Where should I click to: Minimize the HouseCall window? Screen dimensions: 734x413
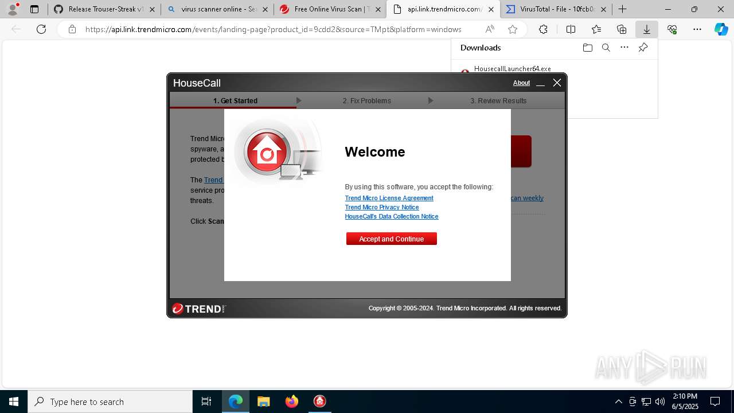click(540, 83)
